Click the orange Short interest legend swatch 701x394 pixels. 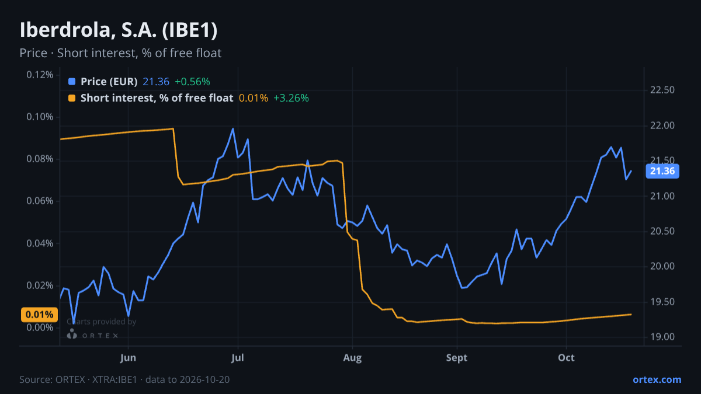[x=72, y=98]
